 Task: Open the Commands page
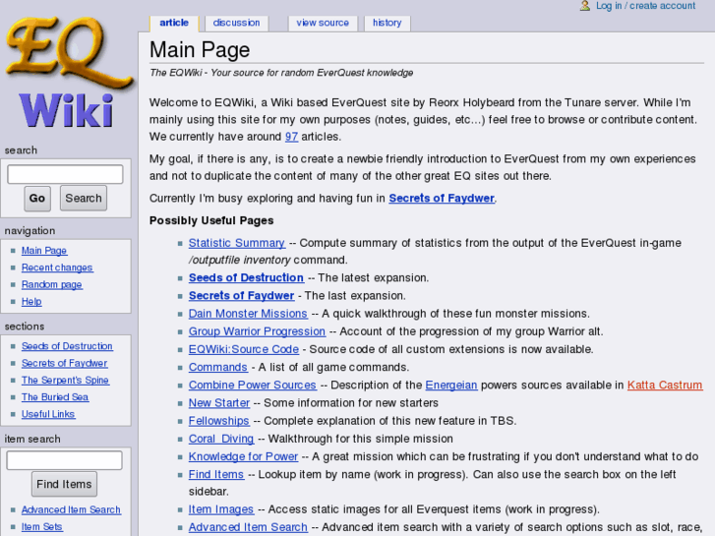pyautogui.click(x=218, y=367)
